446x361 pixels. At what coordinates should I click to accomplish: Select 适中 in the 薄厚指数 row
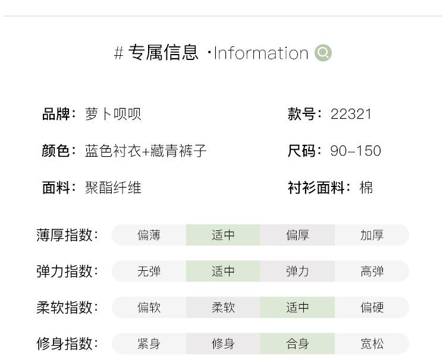(x=223, y=235)
